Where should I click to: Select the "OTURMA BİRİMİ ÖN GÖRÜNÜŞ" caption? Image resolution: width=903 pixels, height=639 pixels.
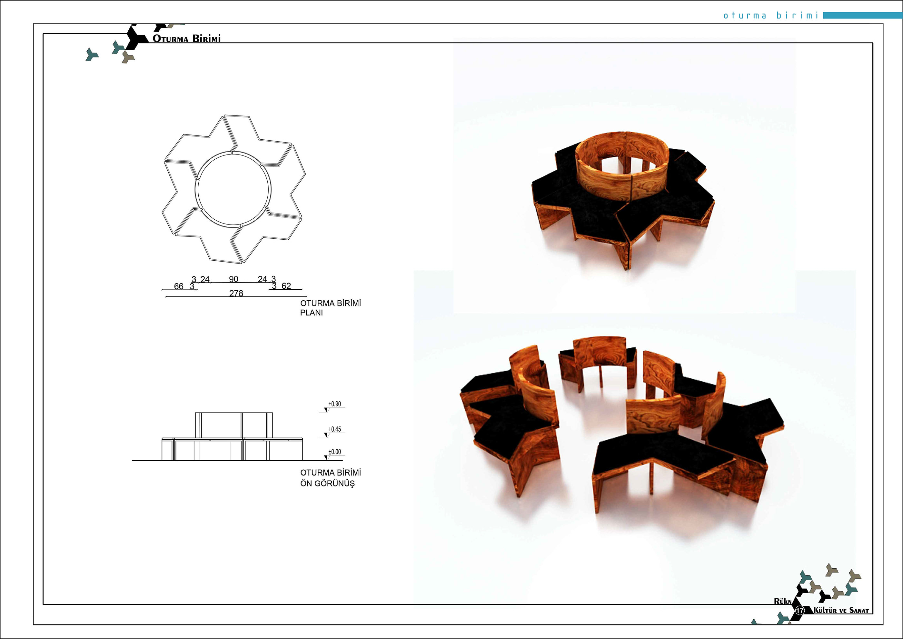[x=330, y=478]
